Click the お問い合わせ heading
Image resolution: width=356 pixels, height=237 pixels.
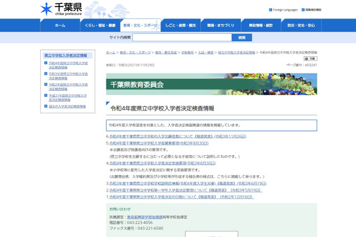coord(120,209)
